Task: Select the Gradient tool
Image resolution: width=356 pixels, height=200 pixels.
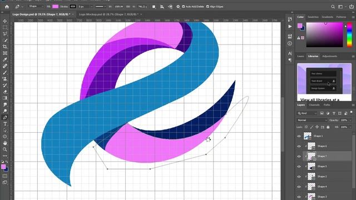Action: [x=5, y=98]
